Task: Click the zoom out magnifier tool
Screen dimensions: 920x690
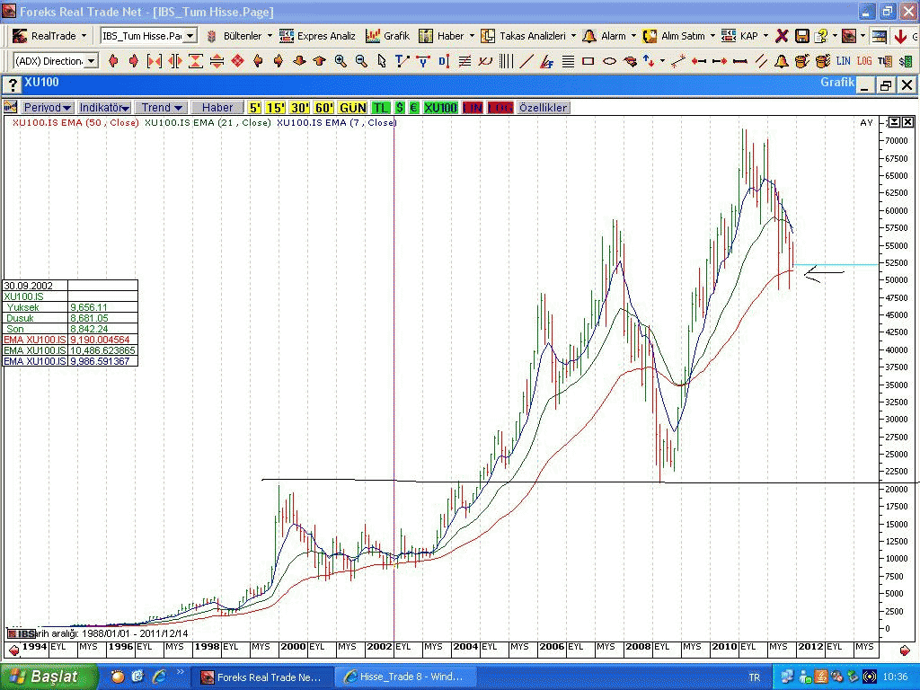Action: (x=361, y=61)
